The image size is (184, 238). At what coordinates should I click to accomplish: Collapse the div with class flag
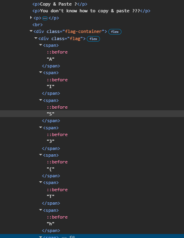click(x=36, y=38)
